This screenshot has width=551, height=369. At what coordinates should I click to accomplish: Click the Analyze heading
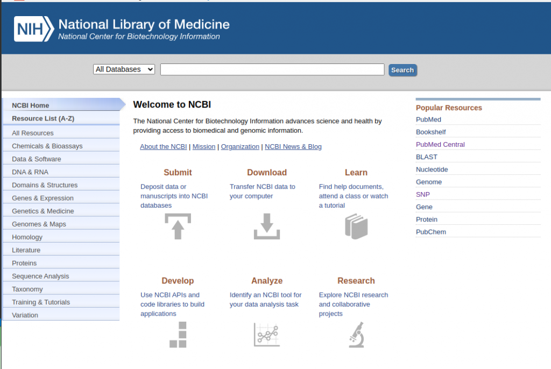[267, 280]
